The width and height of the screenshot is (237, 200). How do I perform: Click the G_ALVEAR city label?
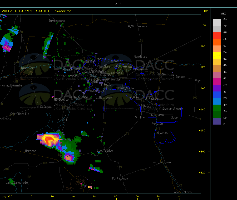(158, 115)
